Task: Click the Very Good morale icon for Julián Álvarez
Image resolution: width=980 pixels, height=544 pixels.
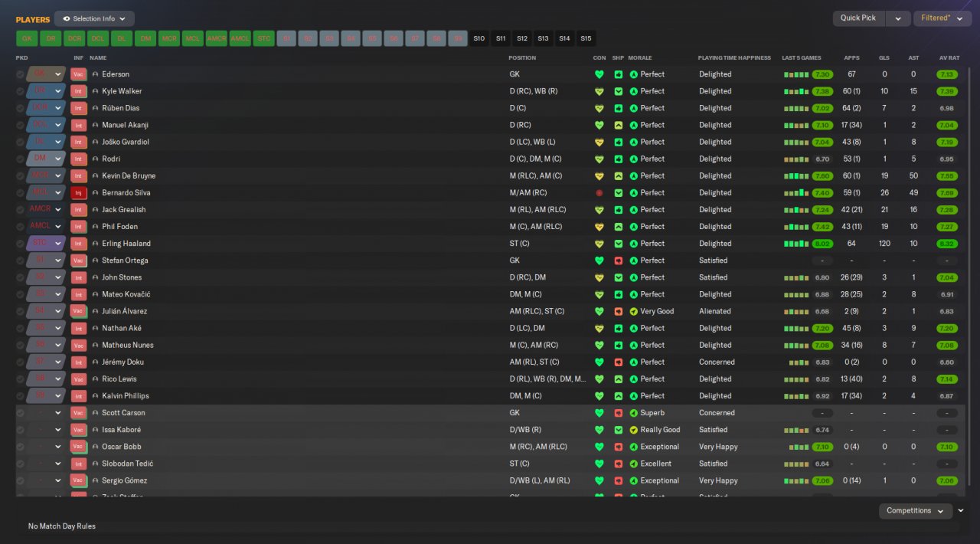Action: coord(633,311)
